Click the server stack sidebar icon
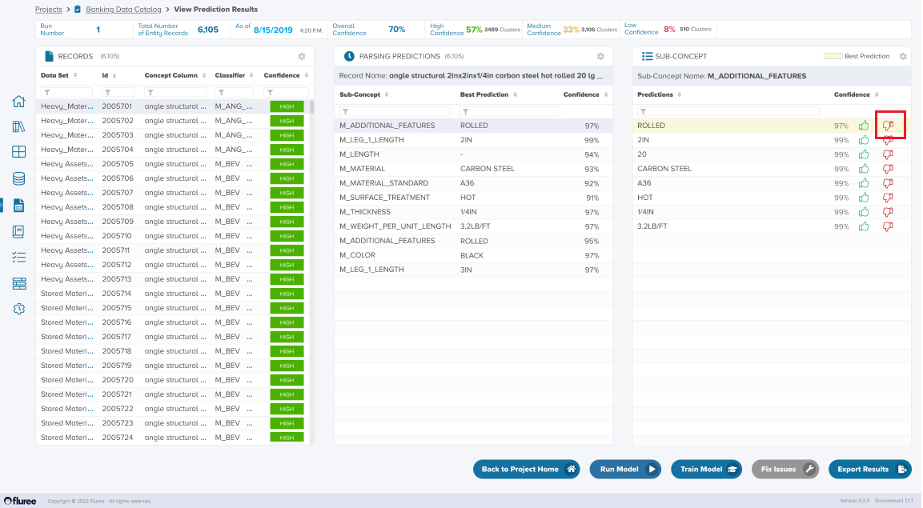Screen dimensions: 923x508 (19, 283)
